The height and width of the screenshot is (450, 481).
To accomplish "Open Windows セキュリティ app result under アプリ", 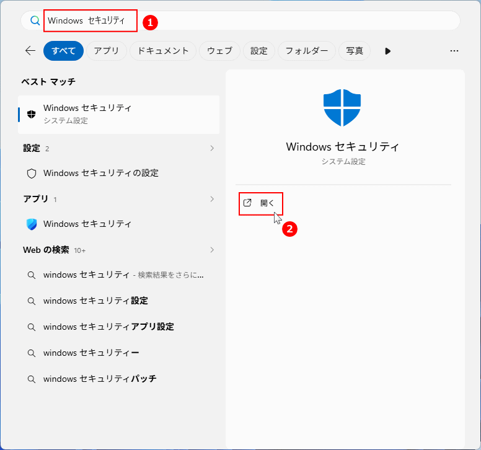I will 119,224.
